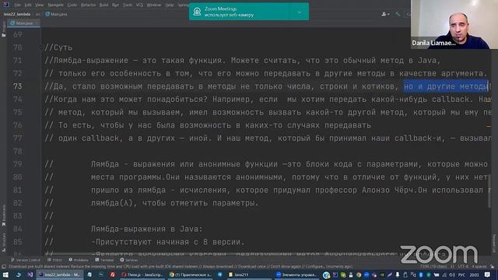The height and width of the screenshot is (280, 498).
Task: Open the View menu
Action: click(39, 5)
